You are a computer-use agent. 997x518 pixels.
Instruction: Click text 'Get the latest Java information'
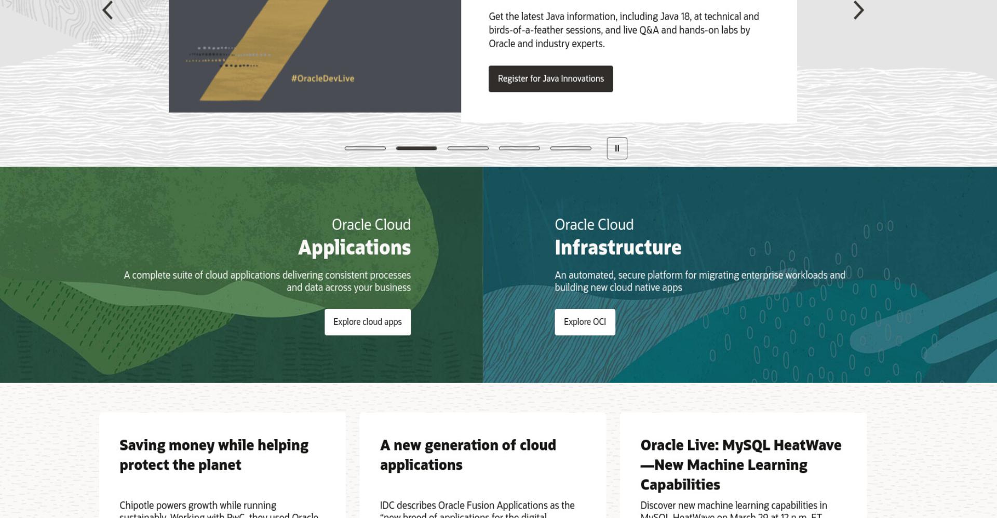click(552, 17)
